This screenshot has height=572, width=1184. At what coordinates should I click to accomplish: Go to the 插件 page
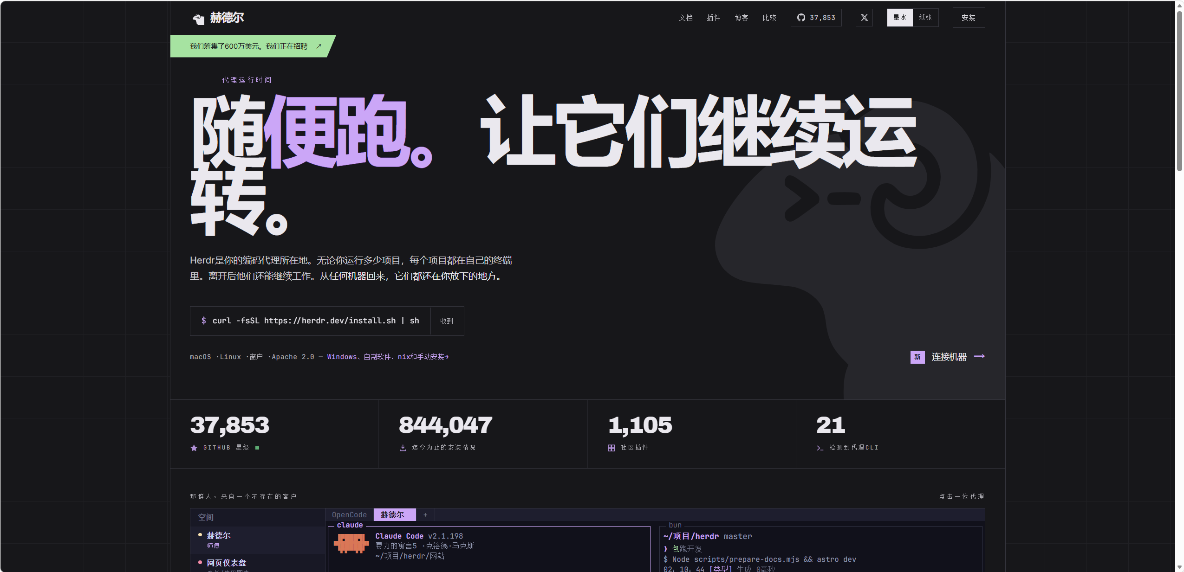point(714,18)
